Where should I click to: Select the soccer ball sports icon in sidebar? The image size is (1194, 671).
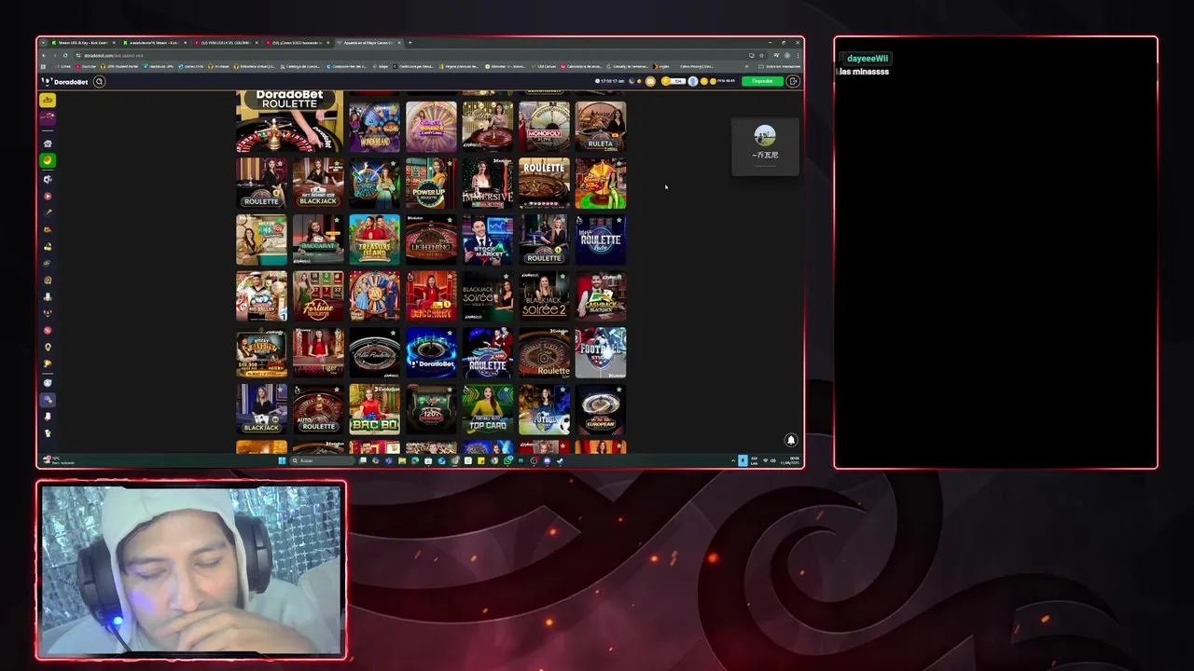click(48, 179)
